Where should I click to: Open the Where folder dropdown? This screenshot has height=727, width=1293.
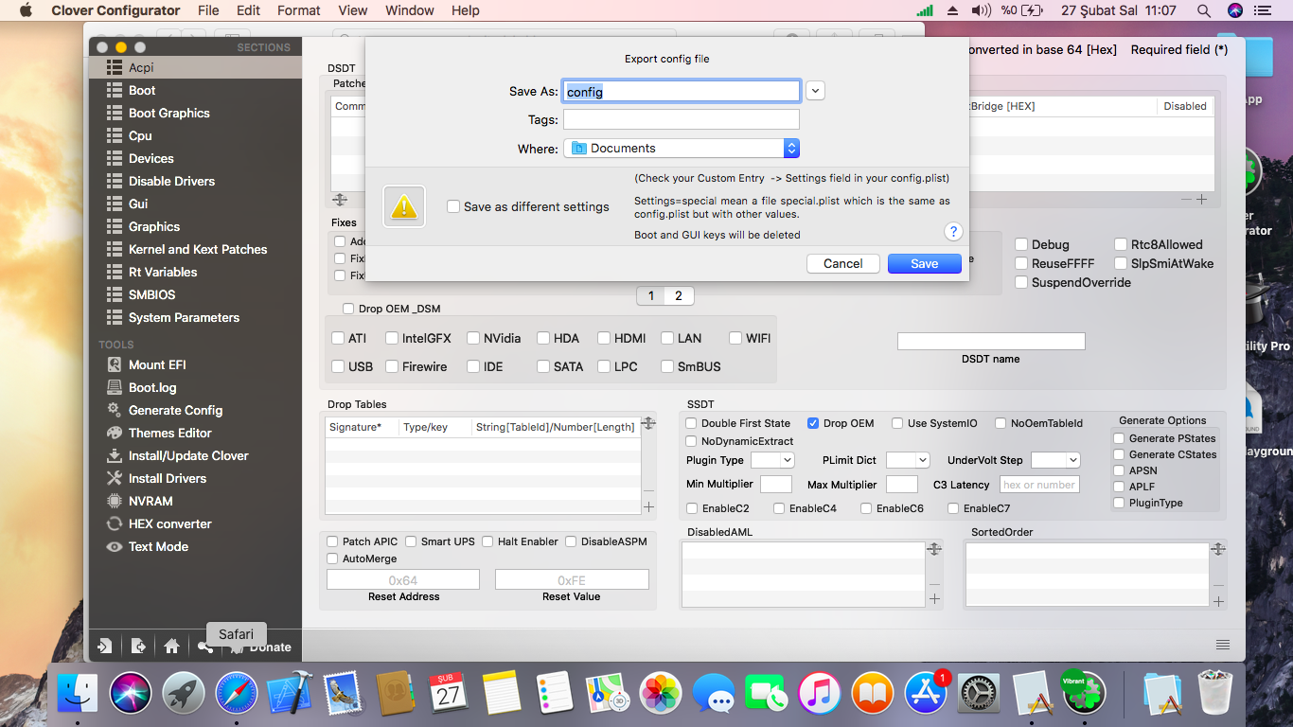point(791,149)
